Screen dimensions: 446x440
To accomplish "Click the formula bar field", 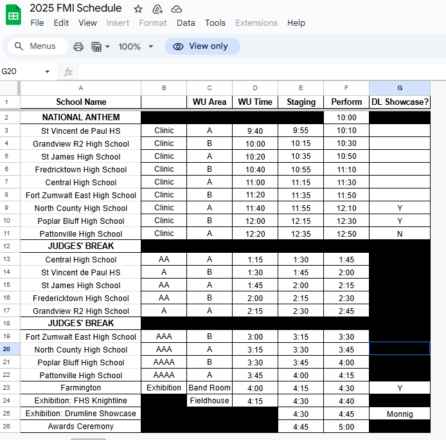I will [257, 71].
